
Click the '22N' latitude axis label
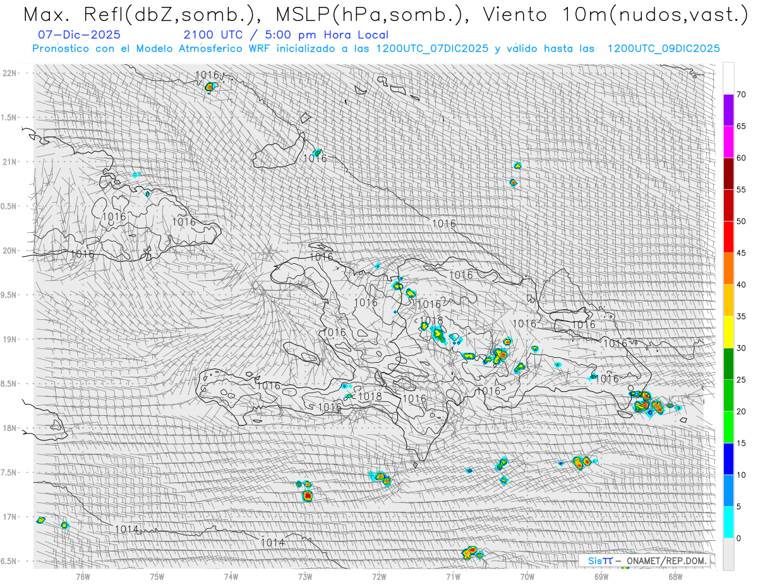click(x=10, y=73)
